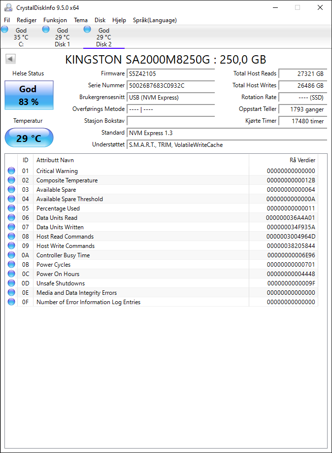Open the Disk menu

point(100,20)
